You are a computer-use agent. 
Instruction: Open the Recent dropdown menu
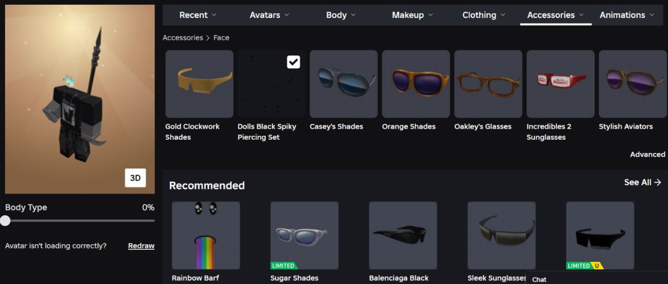(x=198, y=15)
